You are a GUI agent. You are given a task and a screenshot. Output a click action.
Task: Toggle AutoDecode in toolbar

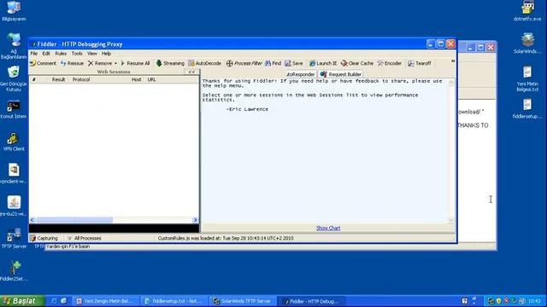204,63
